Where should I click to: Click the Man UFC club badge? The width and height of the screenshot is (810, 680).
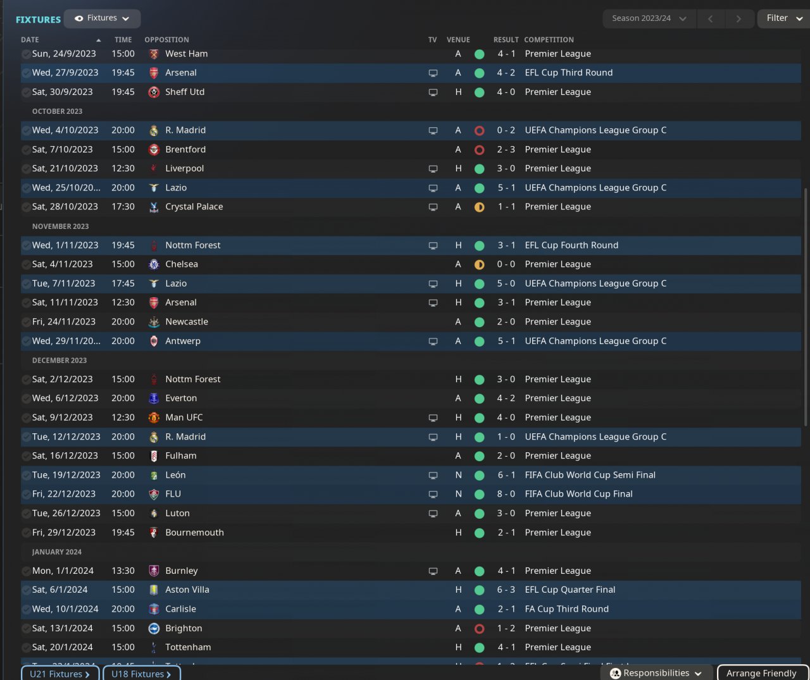click(154, 417)
